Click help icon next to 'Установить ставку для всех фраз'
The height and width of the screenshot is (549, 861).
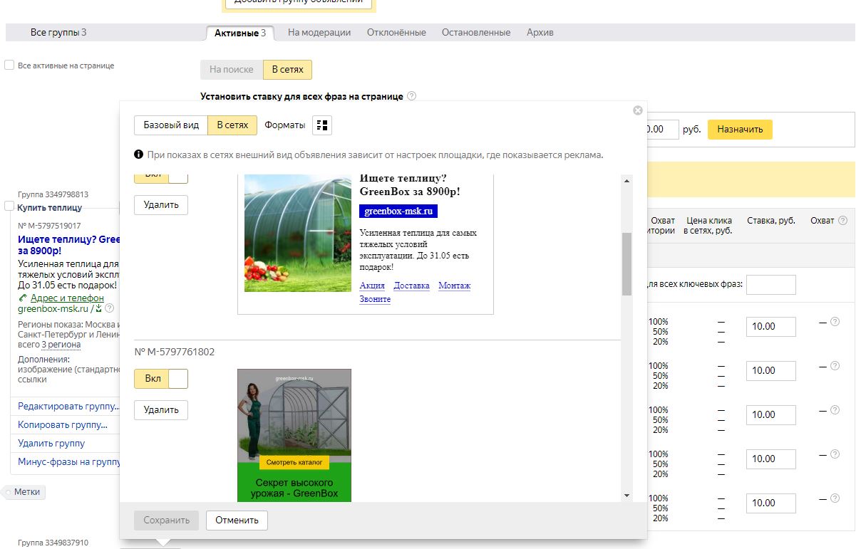412,96
